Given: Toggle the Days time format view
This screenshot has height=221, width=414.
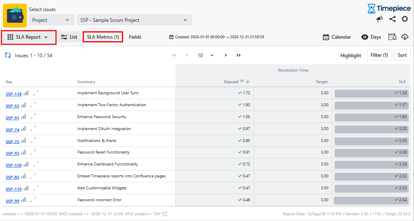Looking at the screenshot, I should [371, 37].
